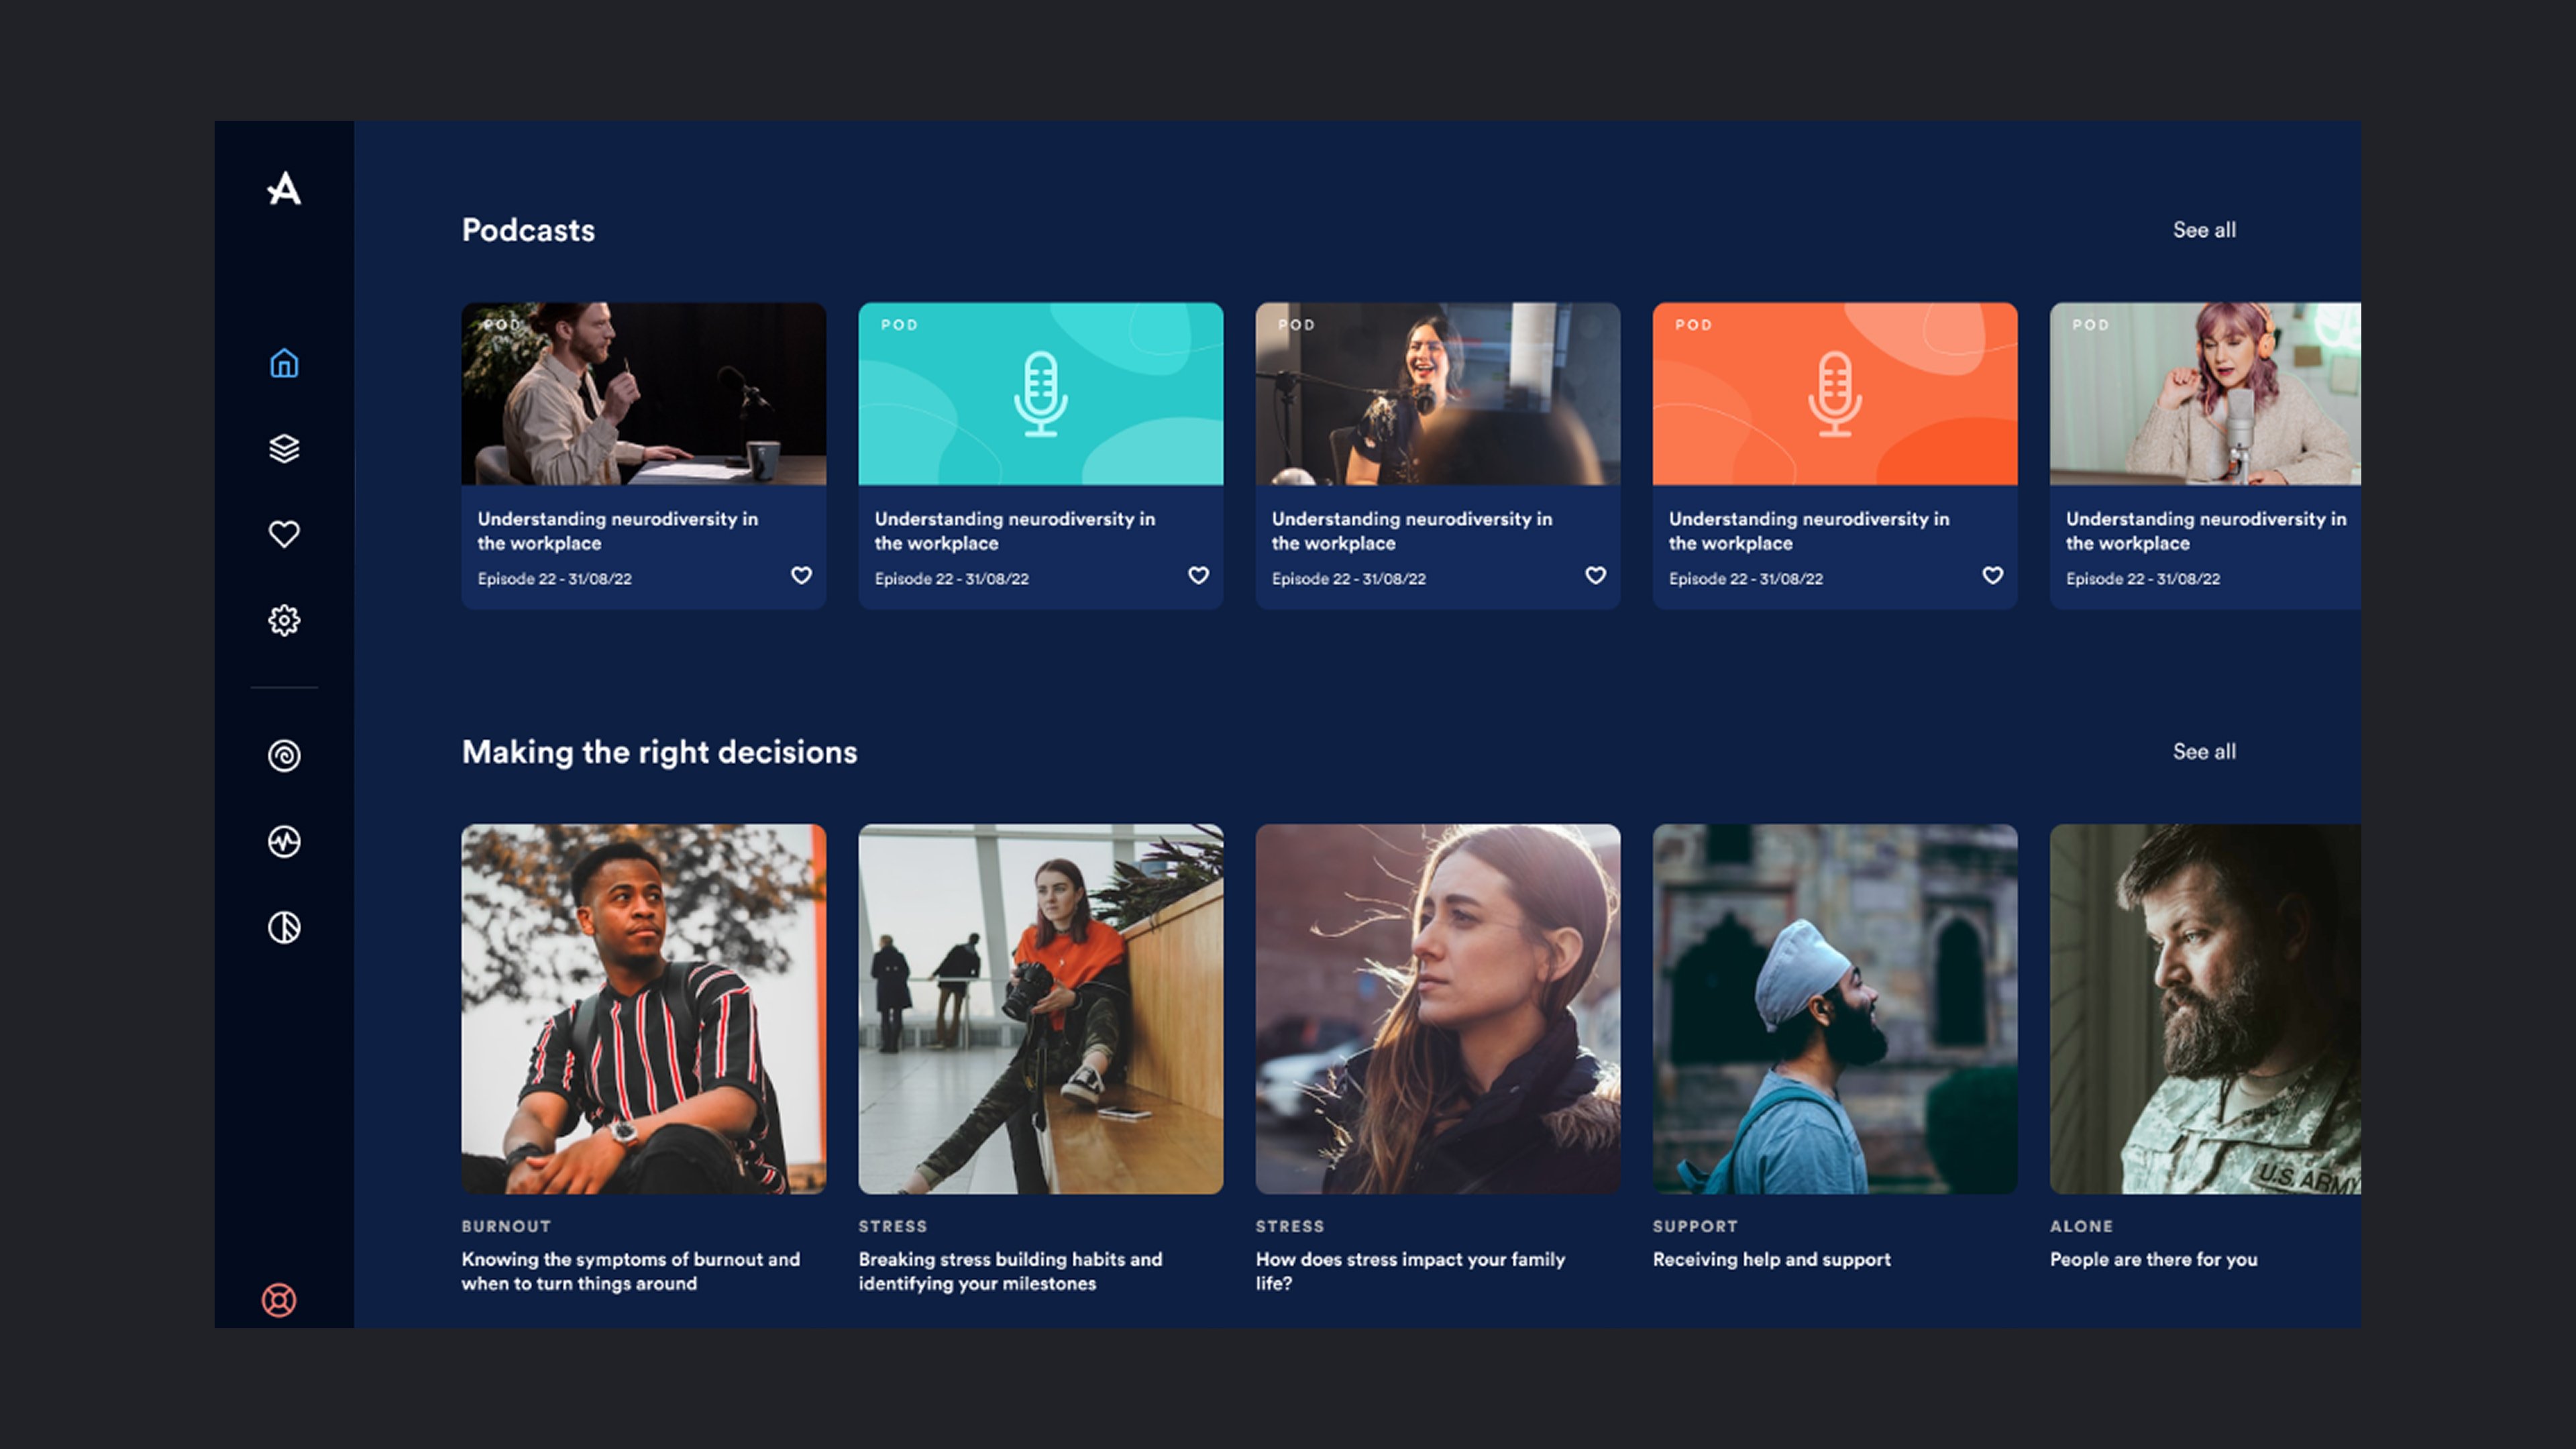Click the POD badge on the orange podcast card
Viewport: 2576px width, 1449px height.
1693,325
